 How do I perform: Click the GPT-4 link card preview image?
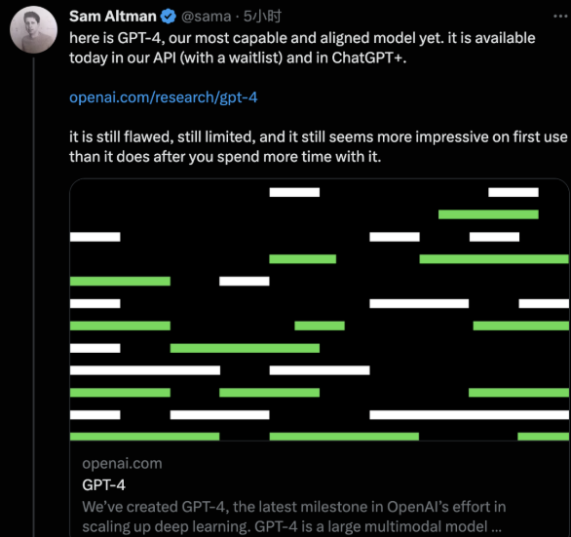[320, 310]
